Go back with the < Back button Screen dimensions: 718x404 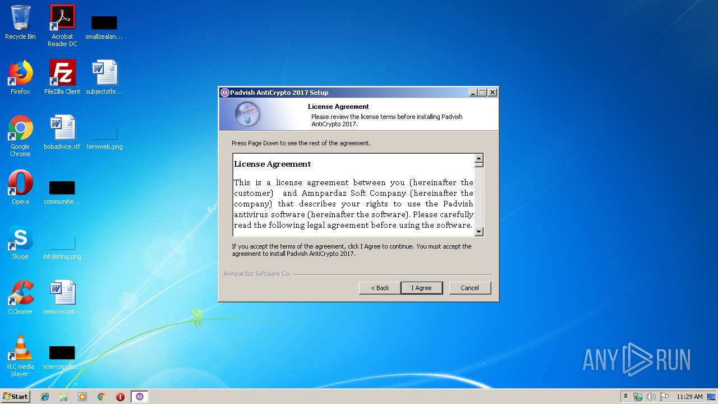point(380,288)
